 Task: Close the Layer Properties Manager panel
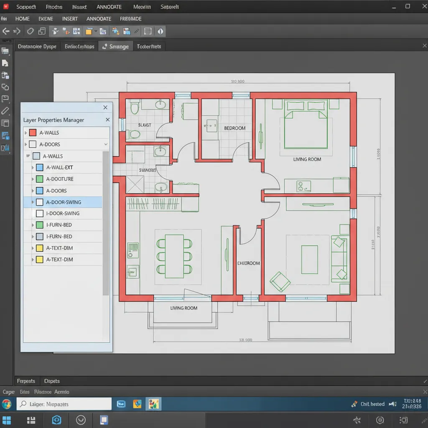[x=107, y=120]
